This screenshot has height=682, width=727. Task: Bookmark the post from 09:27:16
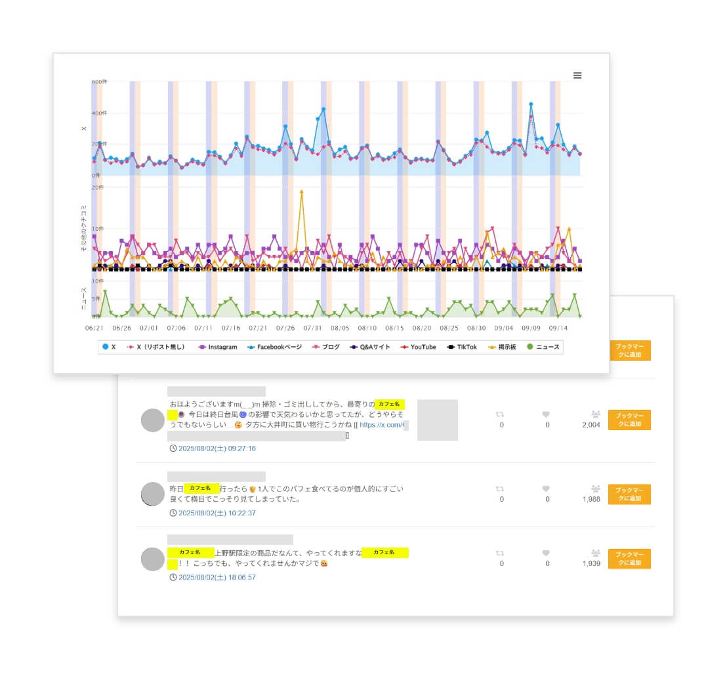pyautogui.click(x=629, y=420)
